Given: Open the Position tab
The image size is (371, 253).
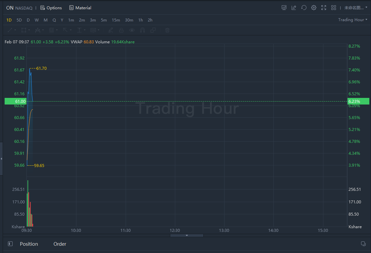Looking at the screenshot, I should click(29, 244).
